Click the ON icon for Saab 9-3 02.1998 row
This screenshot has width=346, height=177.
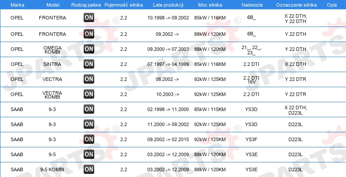point(88,109)
